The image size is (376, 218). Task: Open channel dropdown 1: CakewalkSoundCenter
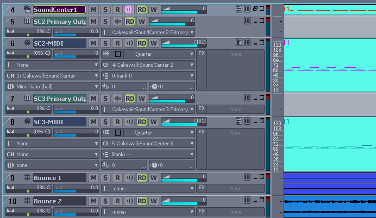pos(52,76)
